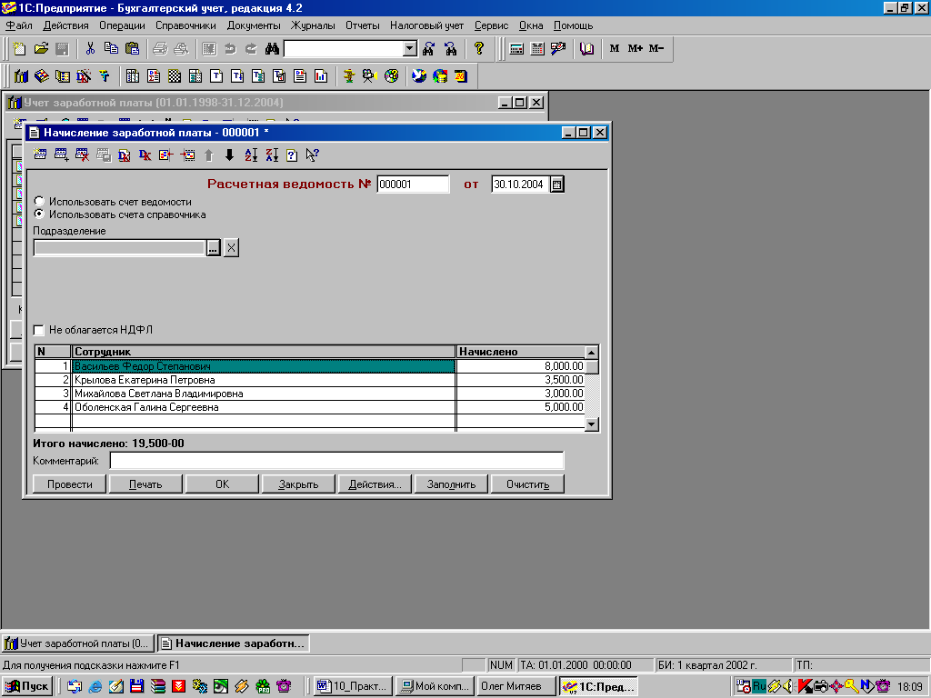Click the Очистить button
Viewport: 931px width, 698px height.
coord(527,484)
